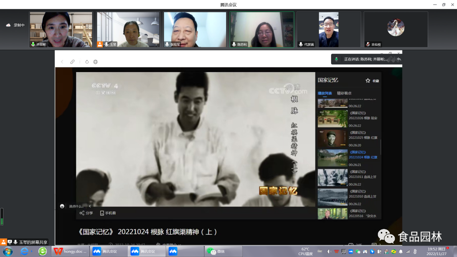Click the speaking indicator microphone icon

[337, 59]
